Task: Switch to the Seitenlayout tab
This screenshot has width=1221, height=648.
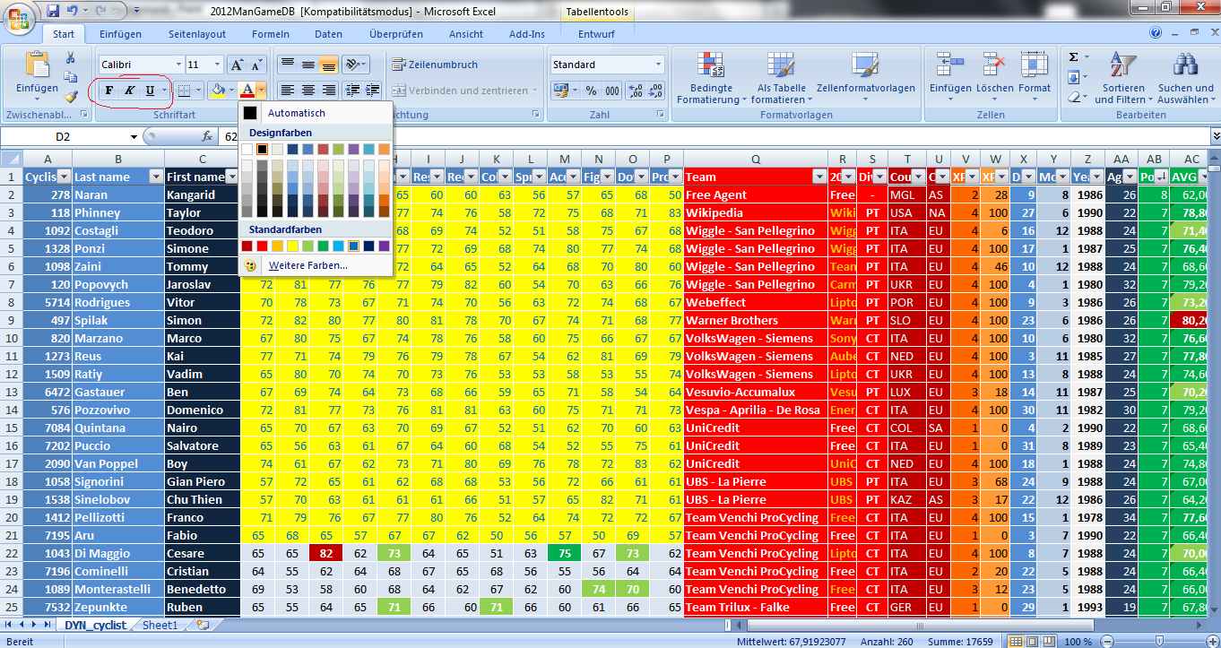Action: pyautogui.click(x=197, y=34)
